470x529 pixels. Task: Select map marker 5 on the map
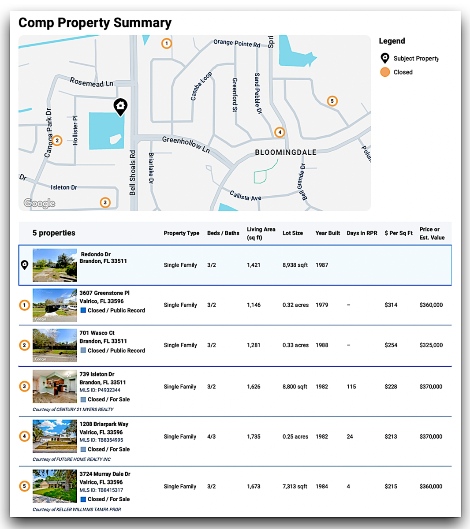click(332, 101)
